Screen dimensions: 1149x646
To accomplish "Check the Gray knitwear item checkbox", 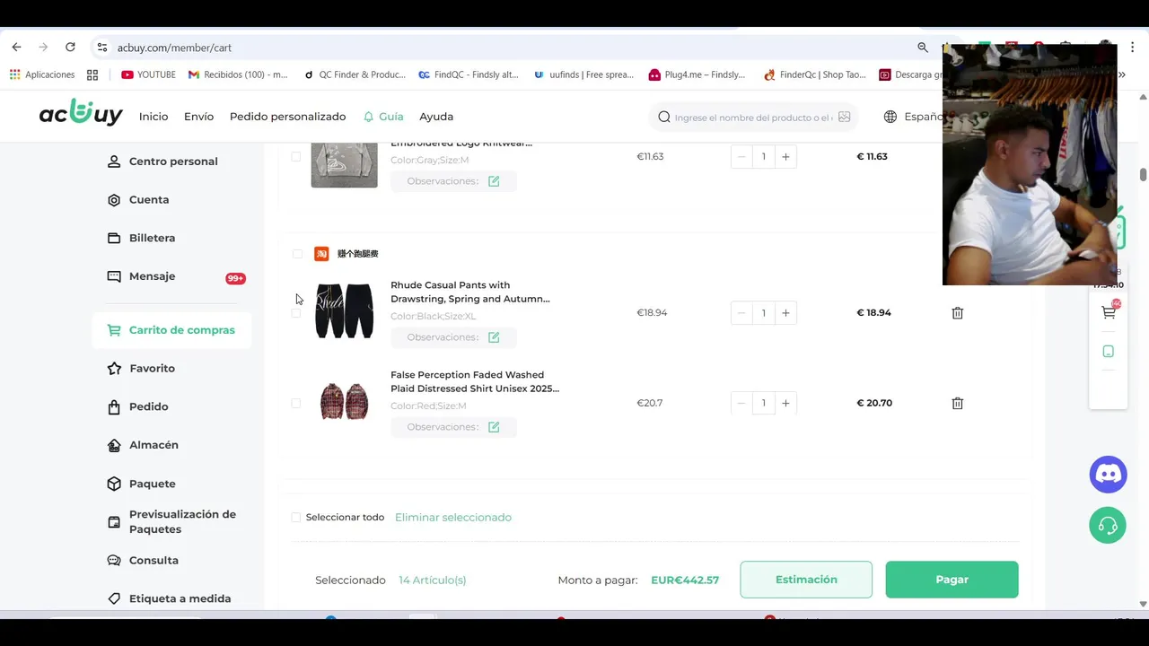I will (296, 156).
